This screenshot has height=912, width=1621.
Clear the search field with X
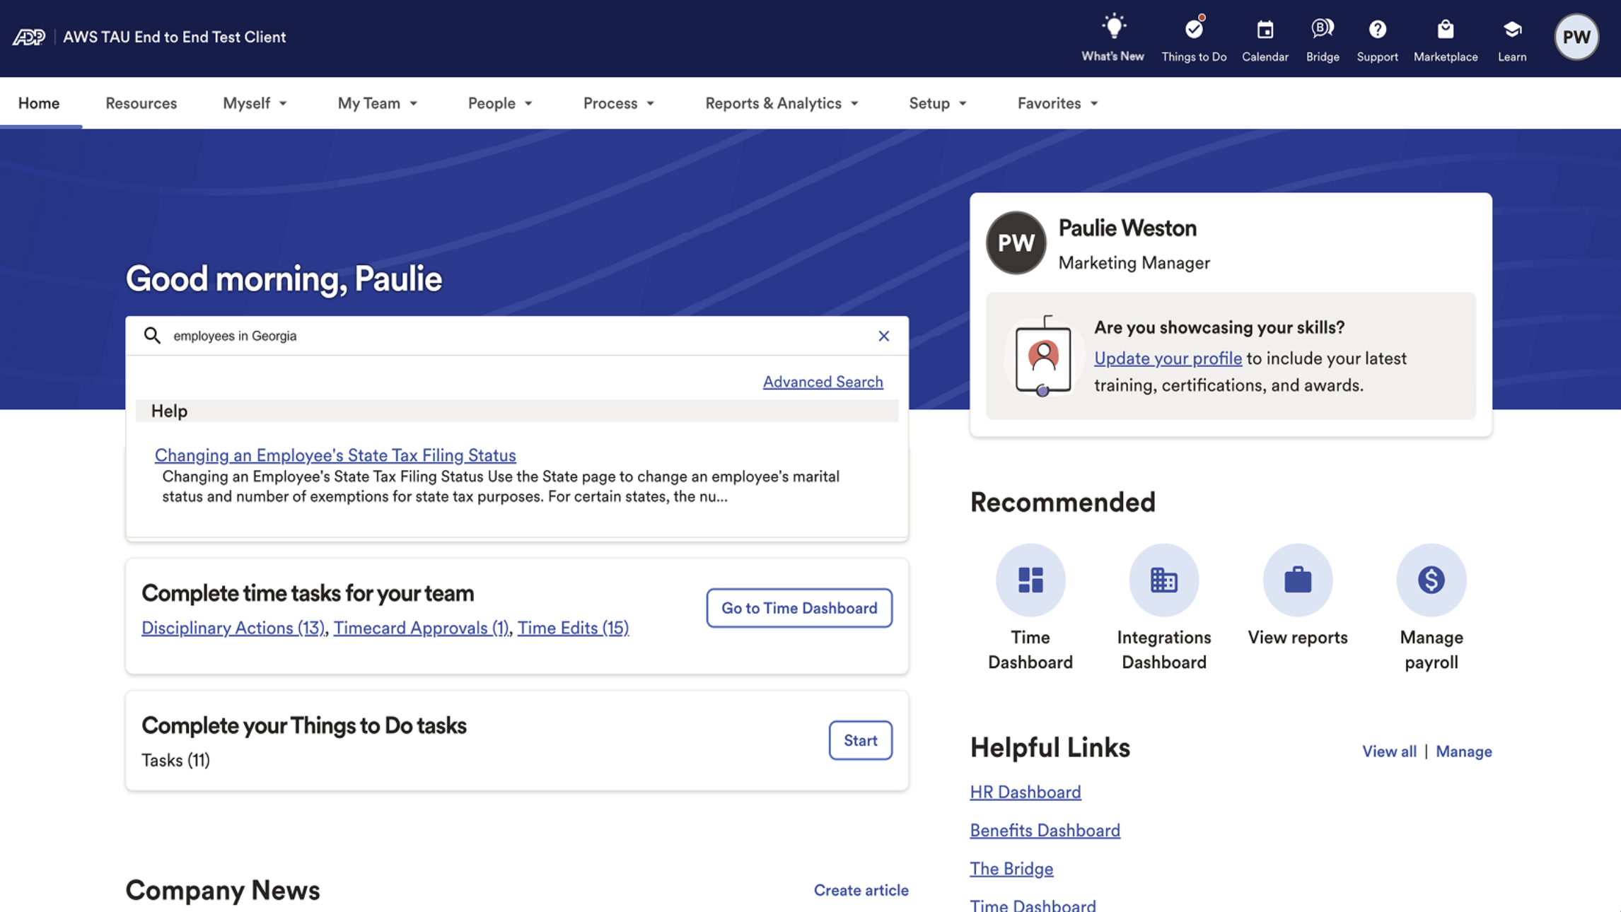point(883,336)
